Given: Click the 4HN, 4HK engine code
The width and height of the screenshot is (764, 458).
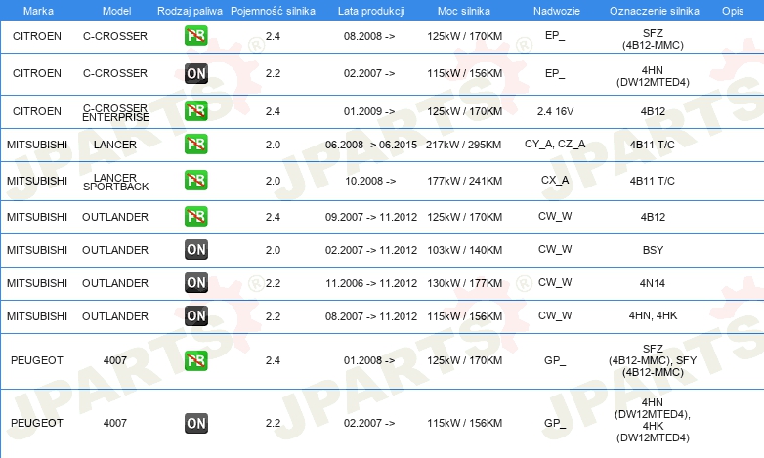Looking at the screenshot, I should [x=653, y=315].
